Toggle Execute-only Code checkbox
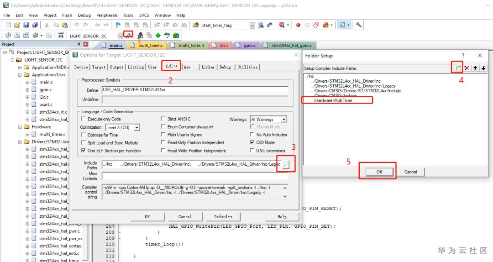Viewport: 493px width, 262px height. coord(84,119)
